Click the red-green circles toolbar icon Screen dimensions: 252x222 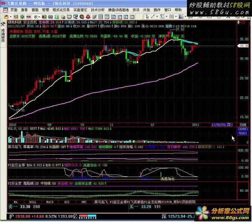44,17
